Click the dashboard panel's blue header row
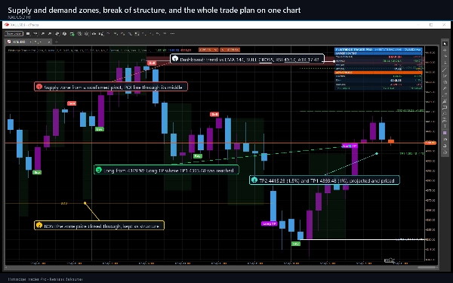Screen dimensions: 453x283 (x=378, y=50)
